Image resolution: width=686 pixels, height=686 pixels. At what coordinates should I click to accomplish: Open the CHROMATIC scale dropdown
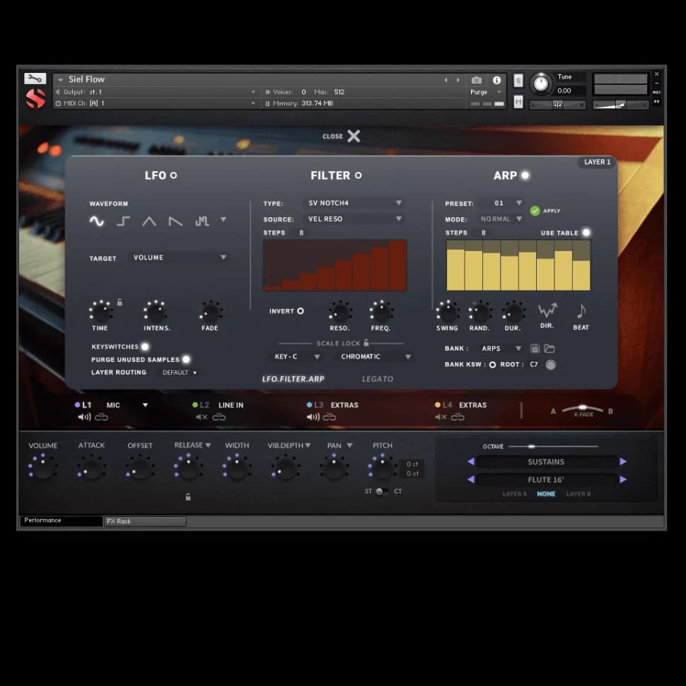pos(375,356)
